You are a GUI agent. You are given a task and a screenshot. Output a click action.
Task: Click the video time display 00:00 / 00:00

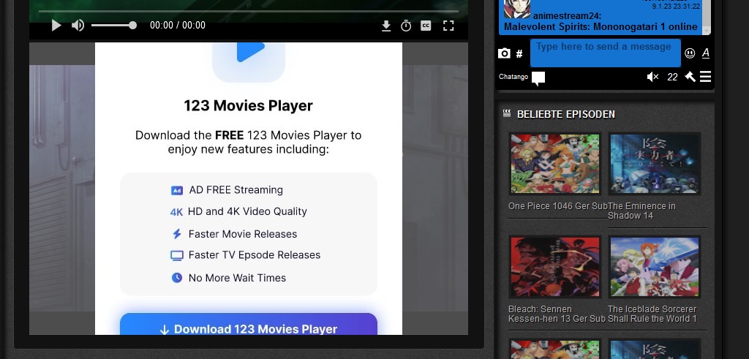178,26
